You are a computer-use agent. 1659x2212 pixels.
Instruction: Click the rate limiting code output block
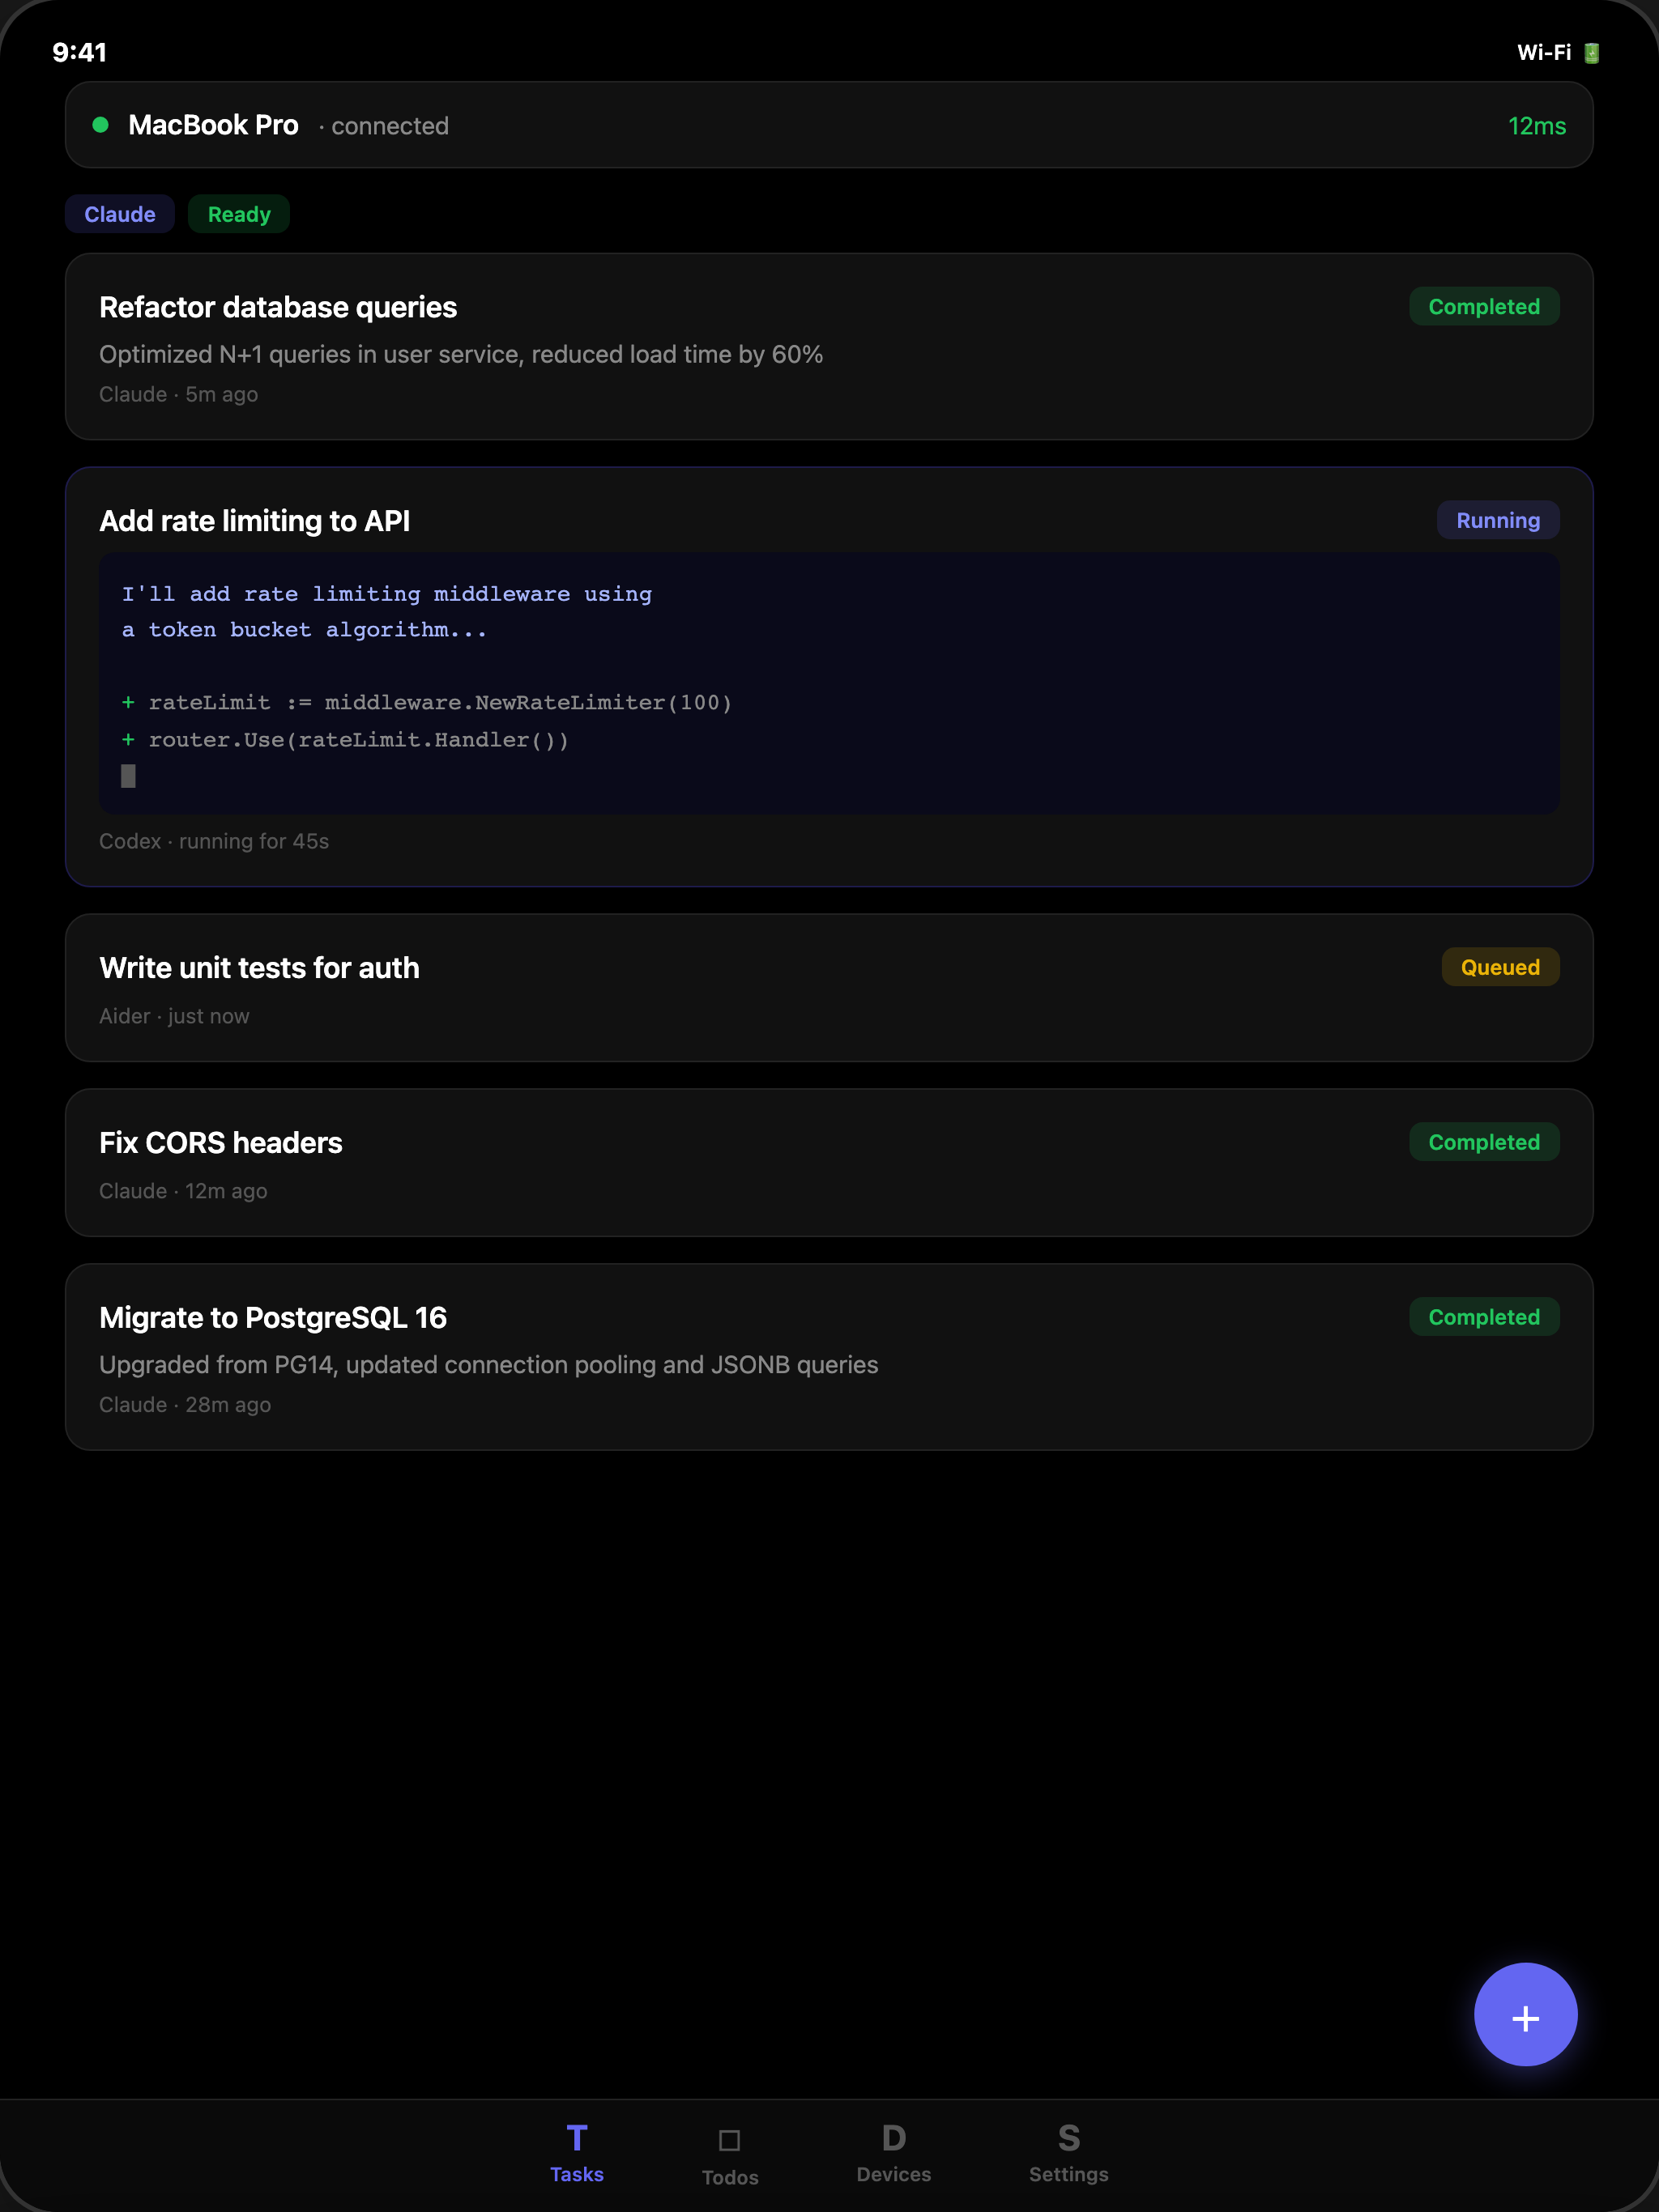pyautogui.click(x=829, y=683)
